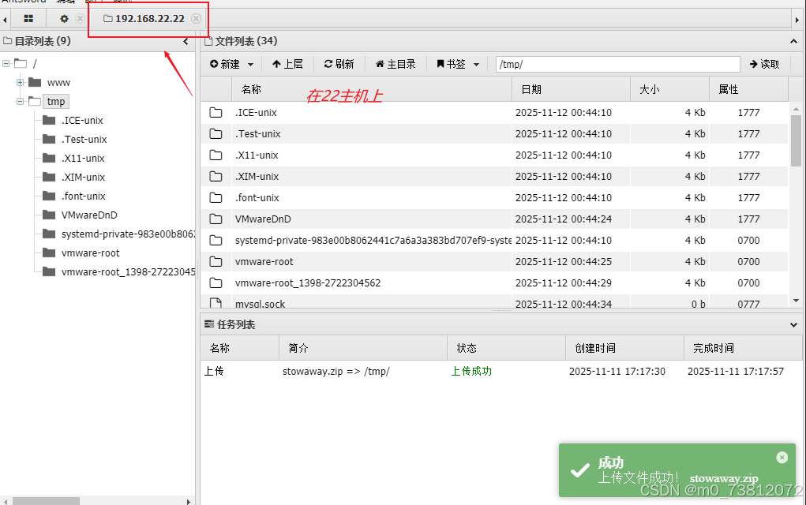806x505 pixels.
Task: Click folder icon of .XIM-unix row
Action: (x=216, y=176)
